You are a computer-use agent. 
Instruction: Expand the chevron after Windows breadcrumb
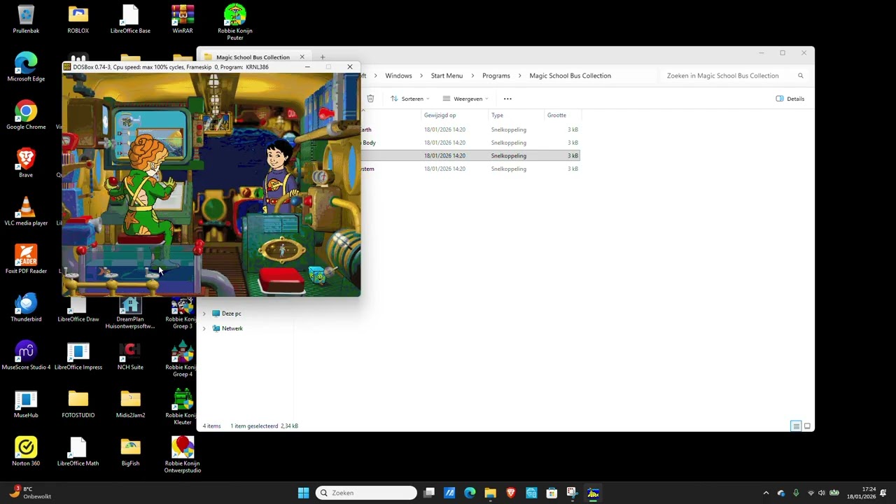[421, 76]
